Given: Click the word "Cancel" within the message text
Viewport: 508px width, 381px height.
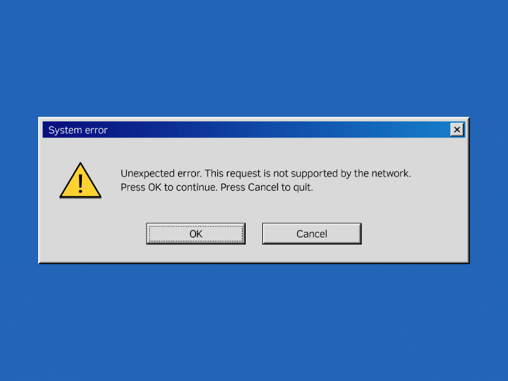Looking at the screenshot, I should (263, 187).
